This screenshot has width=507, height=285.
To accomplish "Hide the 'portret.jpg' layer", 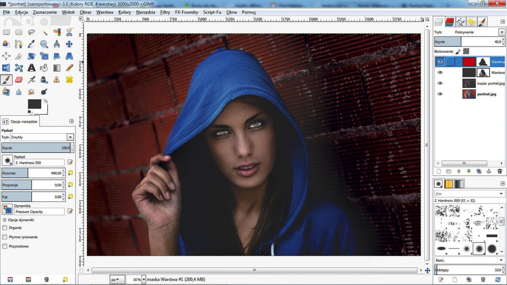I will point(440,94).
